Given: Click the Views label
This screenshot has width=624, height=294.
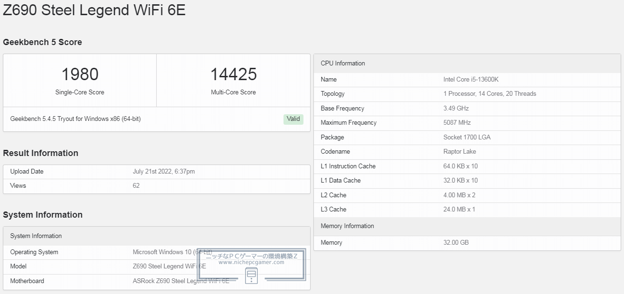Looking at the screenshot, I should (x=18, y=186).
